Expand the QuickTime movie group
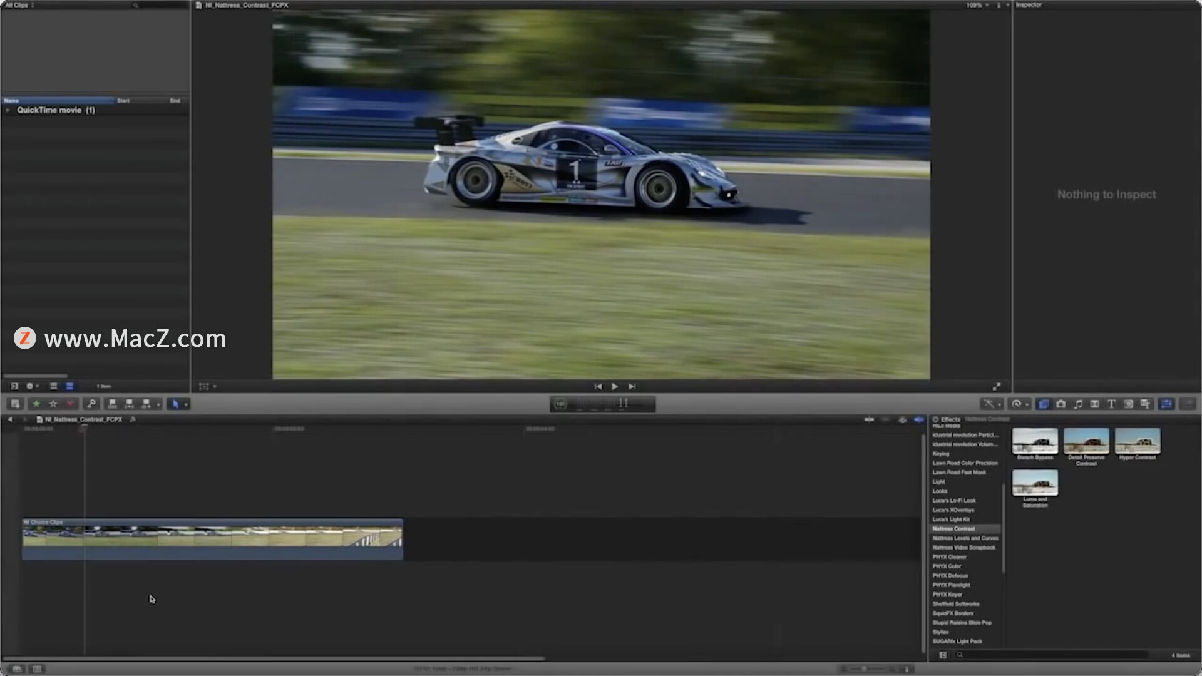Viewport: 1202px width, 676px height. (x=8, y=110)
